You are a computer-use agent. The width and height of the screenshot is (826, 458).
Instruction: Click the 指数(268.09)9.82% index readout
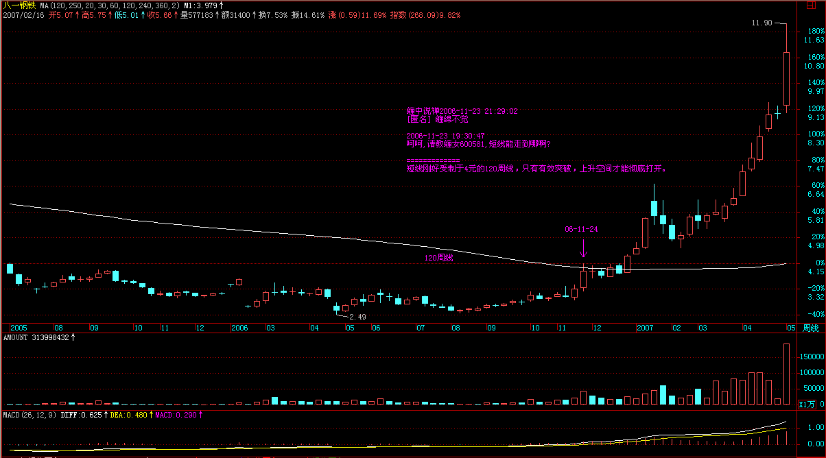(425, 15)
